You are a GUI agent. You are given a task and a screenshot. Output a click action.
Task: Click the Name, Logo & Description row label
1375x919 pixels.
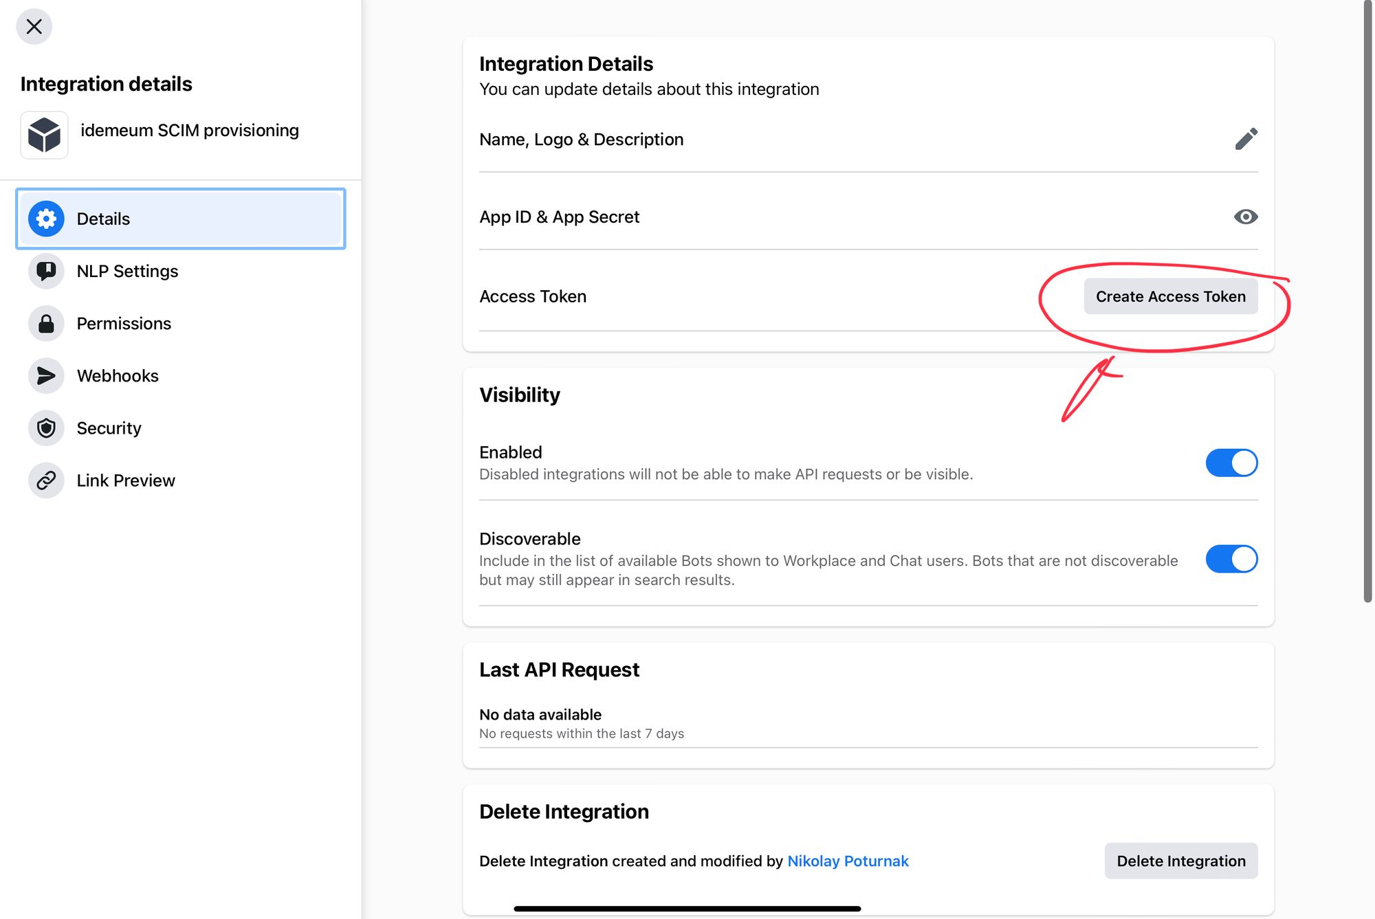point(581,139)
